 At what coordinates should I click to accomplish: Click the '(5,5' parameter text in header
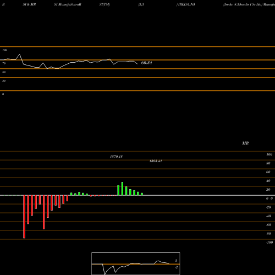point(141,4)
